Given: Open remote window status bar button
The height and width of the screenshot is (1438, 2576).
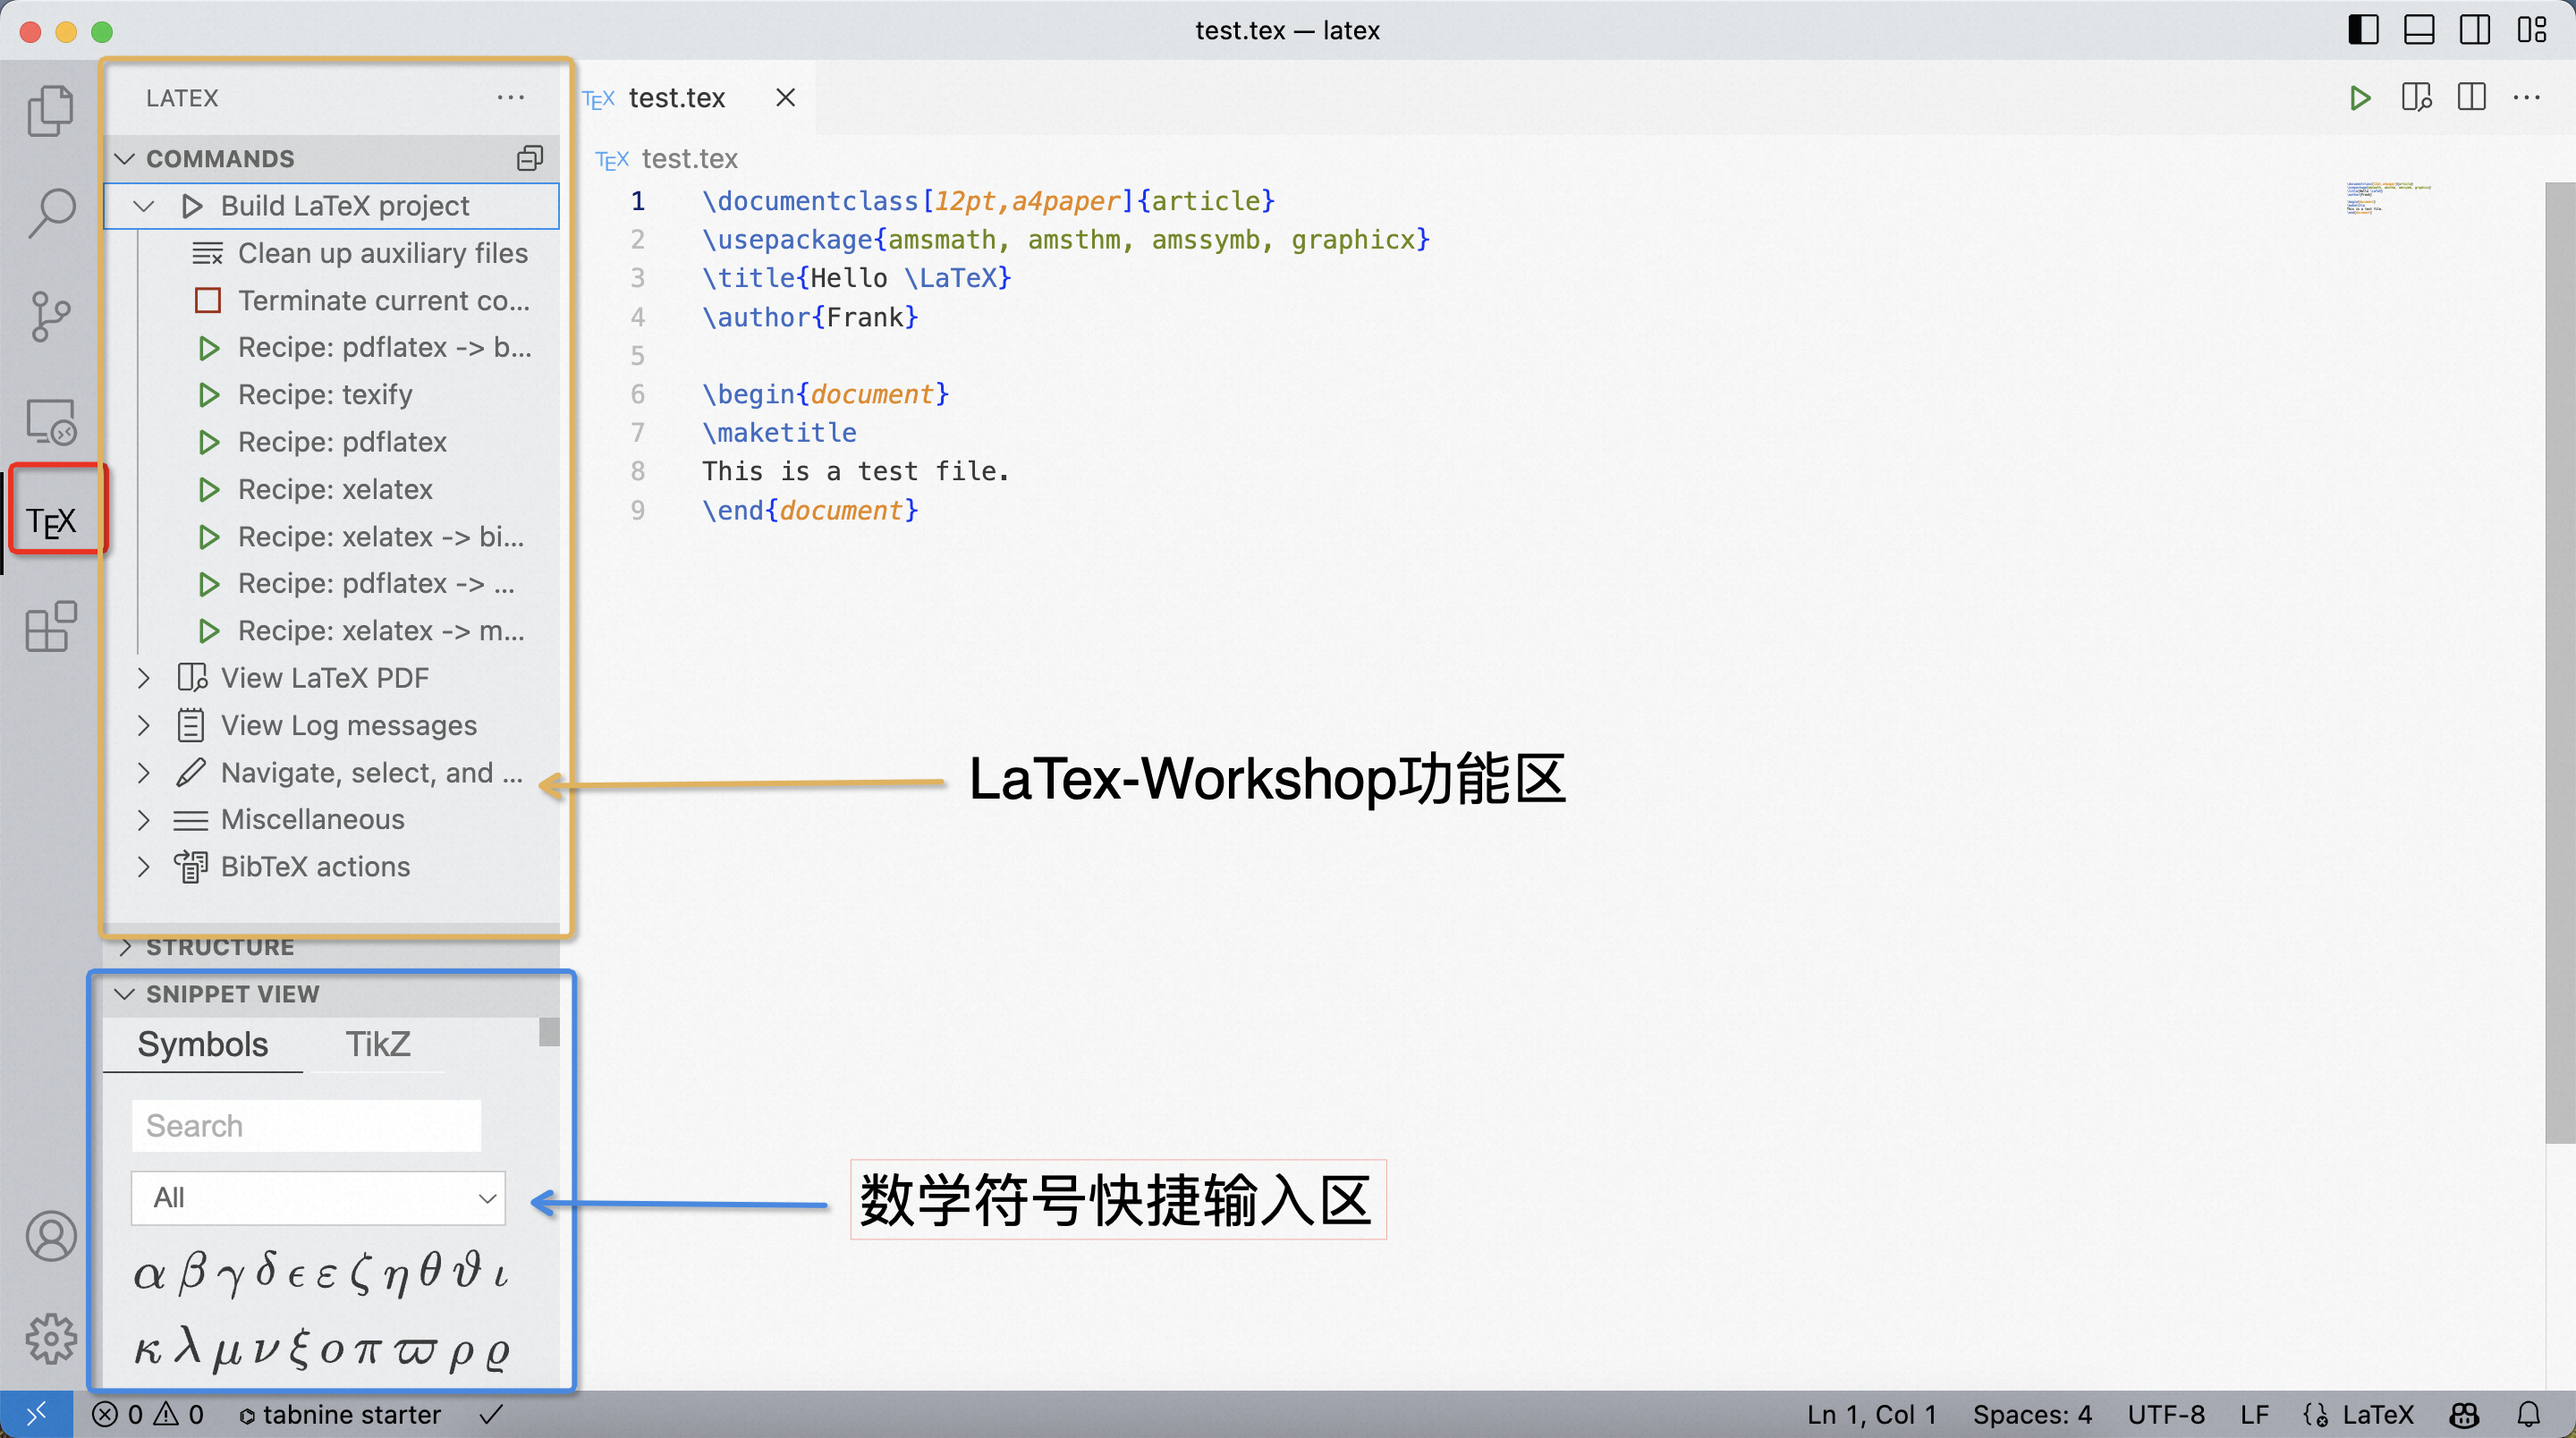Looking at the screenshot, I should pyautogui.click(x=36, y=1414).
